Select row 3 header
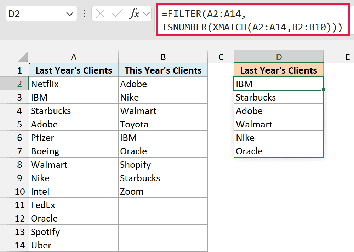This screenshot has width=354, height=252. (x=15, y=97)
